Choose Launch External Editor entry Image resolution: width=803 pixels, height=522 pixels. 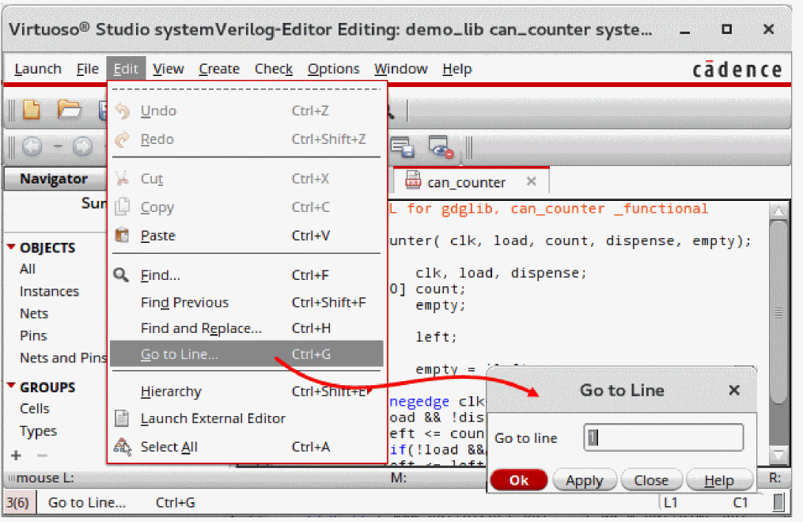point(247,418)
